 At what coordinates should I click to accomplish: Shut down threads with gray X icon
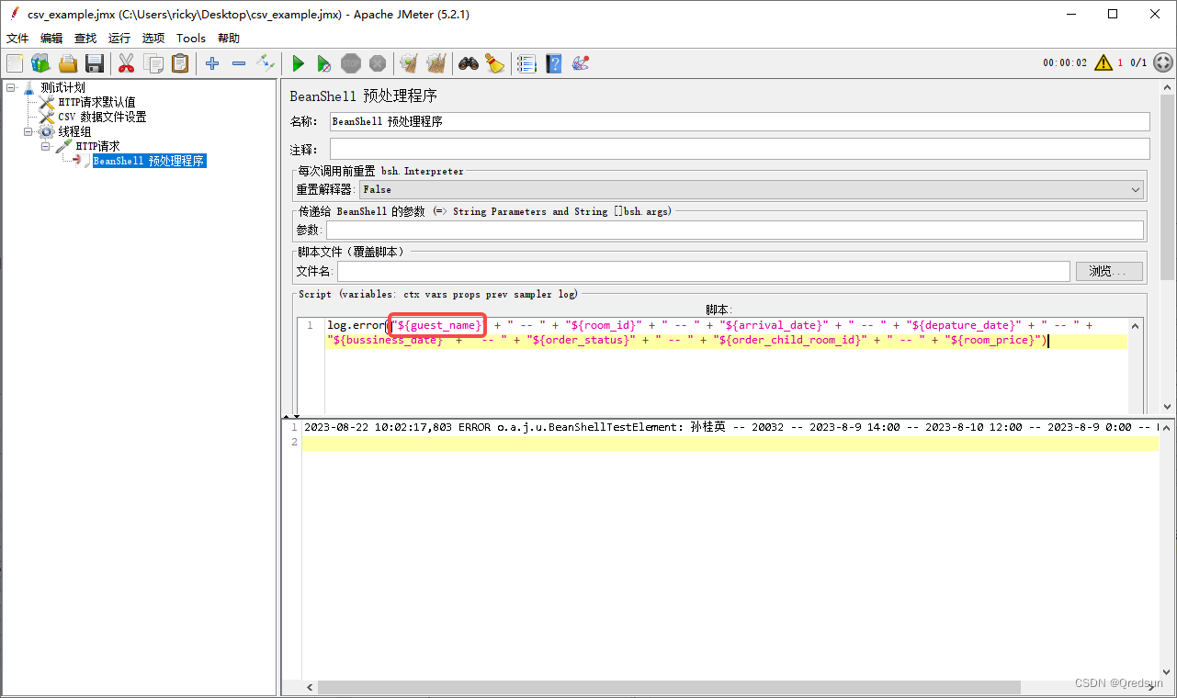[378, 63]
